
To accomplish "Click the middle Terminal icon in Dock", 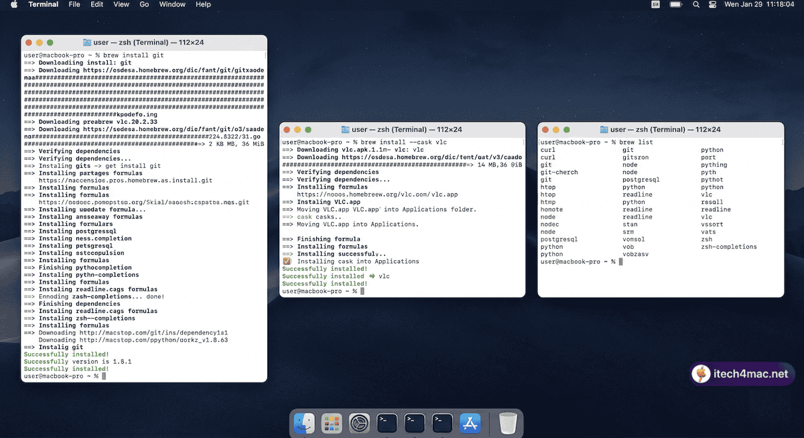I will (x=415, y=423).
